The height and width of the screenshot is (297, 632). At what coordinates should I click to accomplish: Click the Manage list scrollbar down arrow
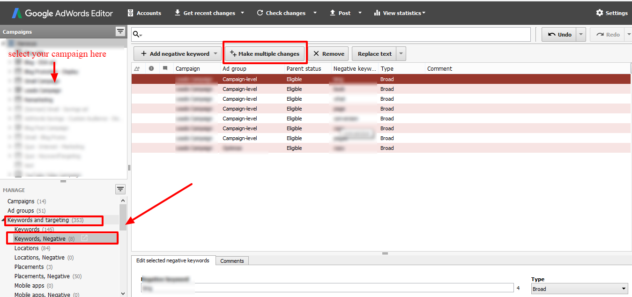[x=123, y=294]
